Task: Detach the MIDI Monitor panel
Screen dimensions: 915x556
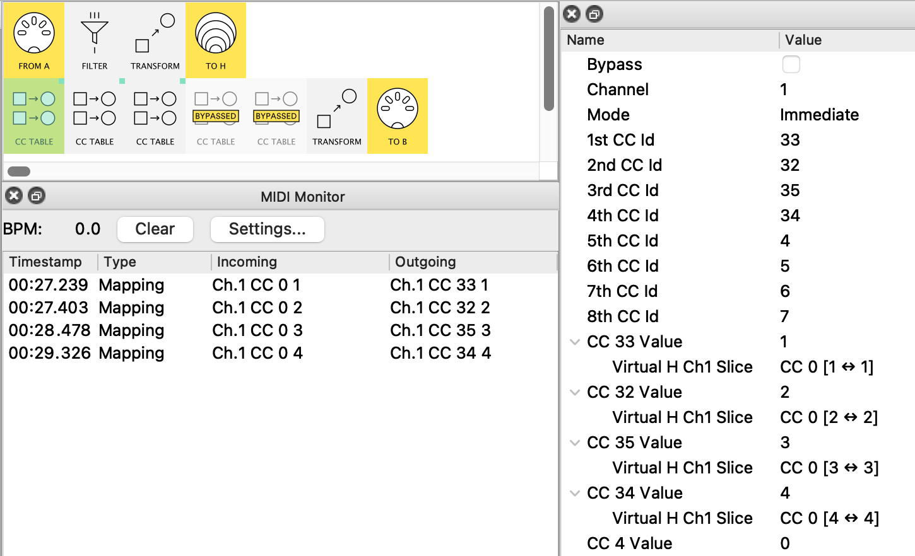Action: pos(37,196)
